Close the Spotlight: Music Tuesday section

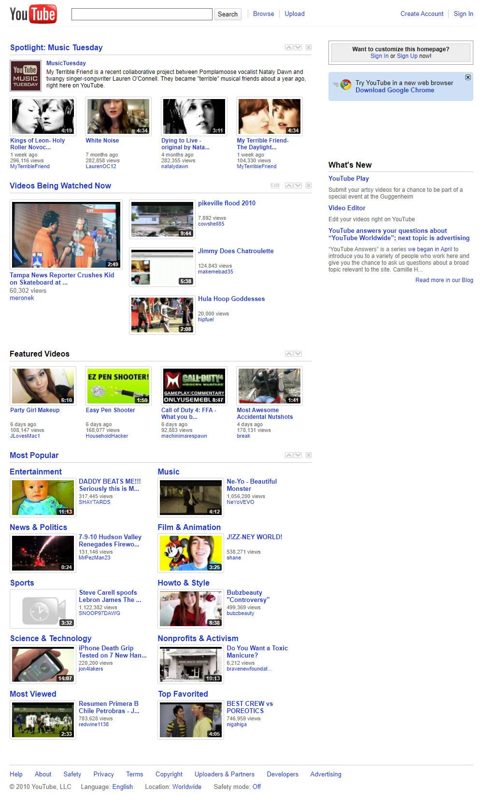point(309,47)
